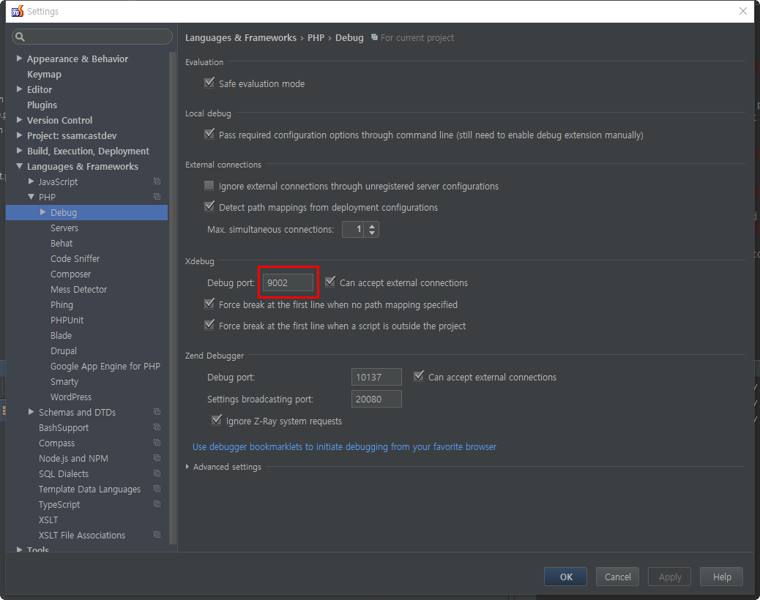Click the project-level icon beside XSLT File Associations
This screenshot has height=600, width=760.
tap(157, 535)
